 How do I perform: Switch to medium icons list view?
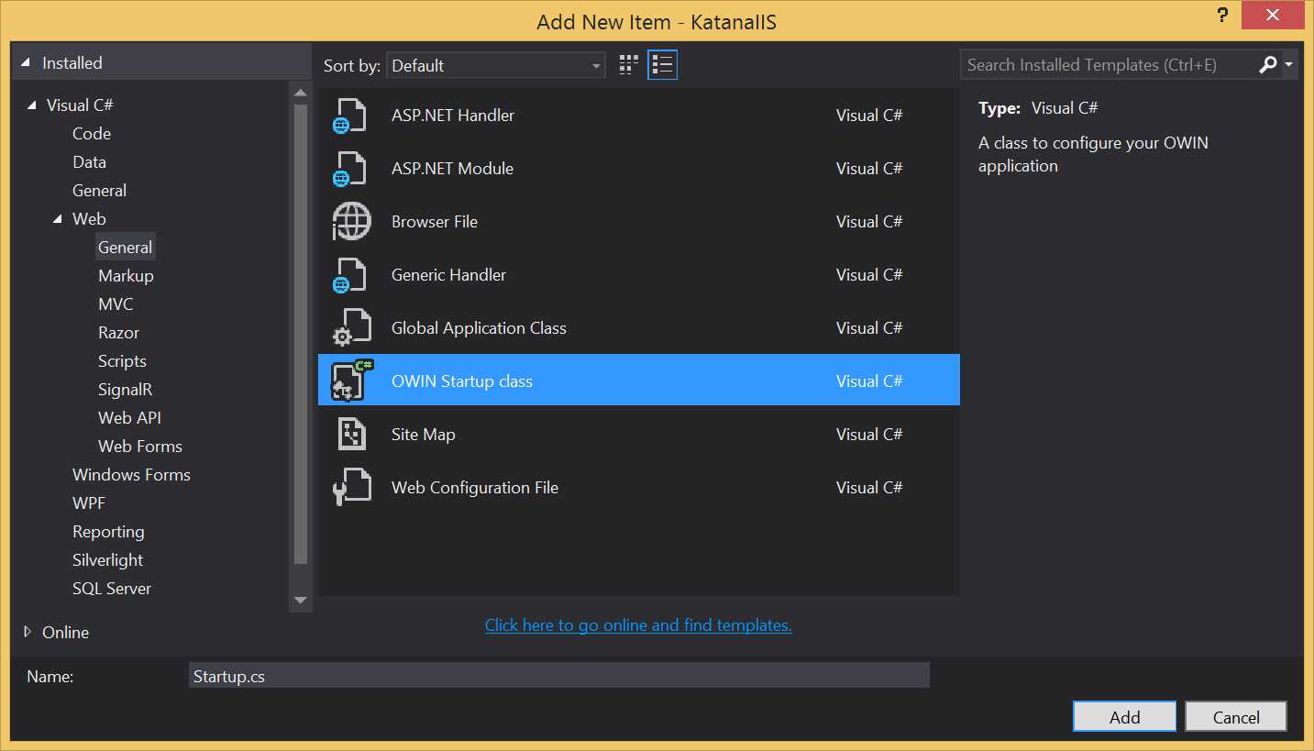coord(662,65)
